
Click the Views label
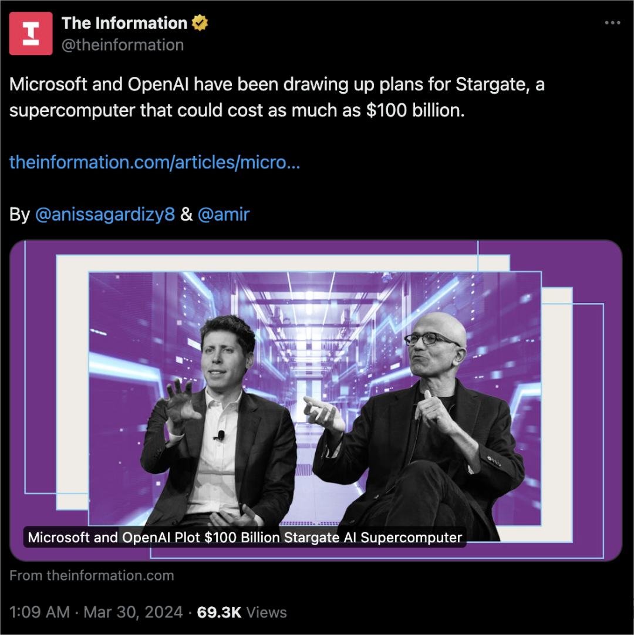point(267,612)
